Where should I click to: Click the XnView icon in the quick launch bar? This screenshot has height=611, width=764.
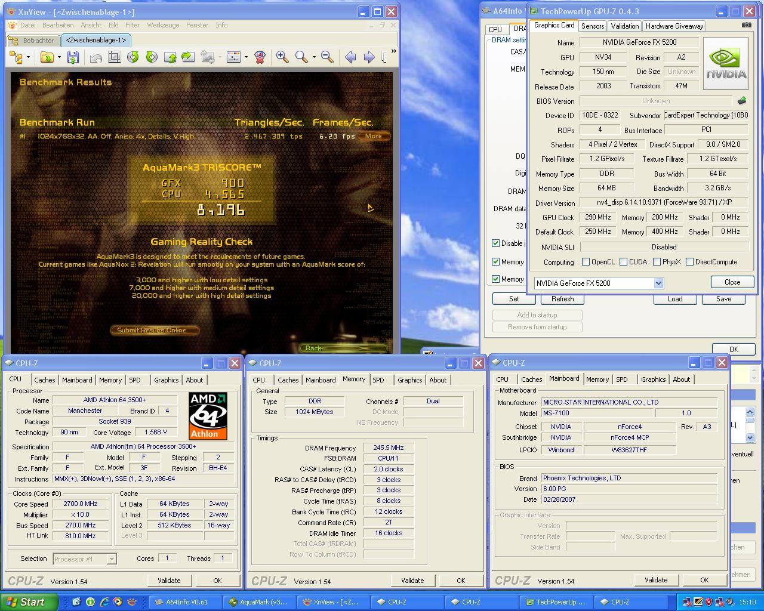(x=132, y=602)
